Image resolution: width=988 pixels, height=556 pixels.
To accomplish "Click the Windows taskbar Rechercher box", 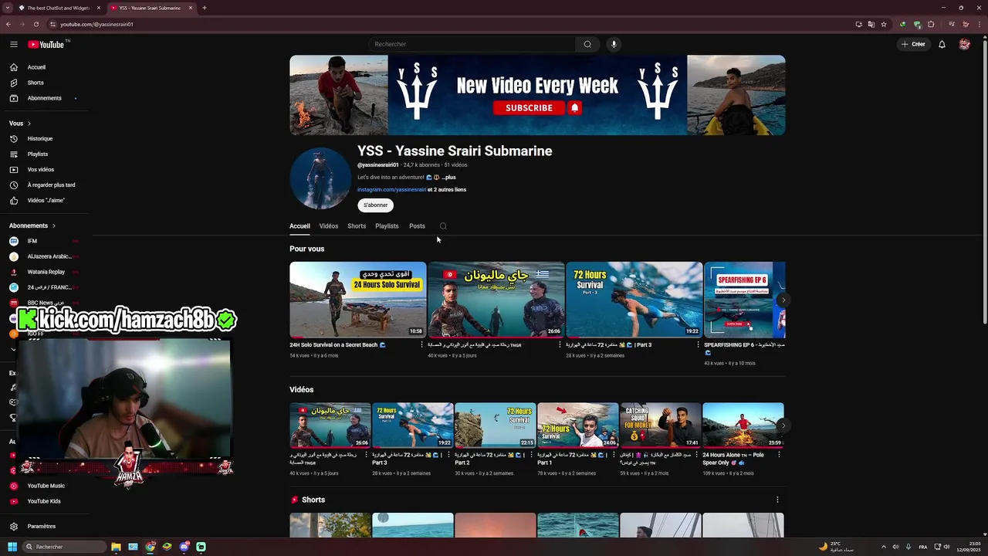I will (63, 547).
